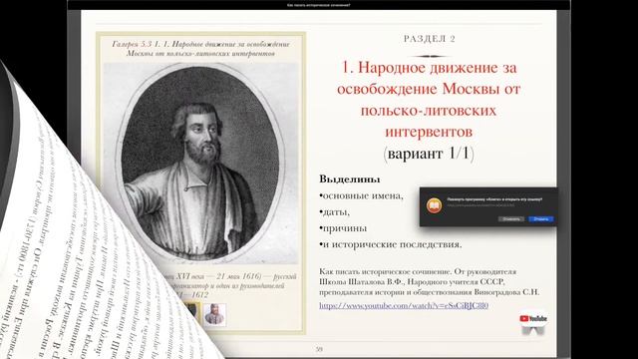Select the gallery thumbnail of helmeted man
The height and width of the screenshot is (359, 638).
coord(214,314)
